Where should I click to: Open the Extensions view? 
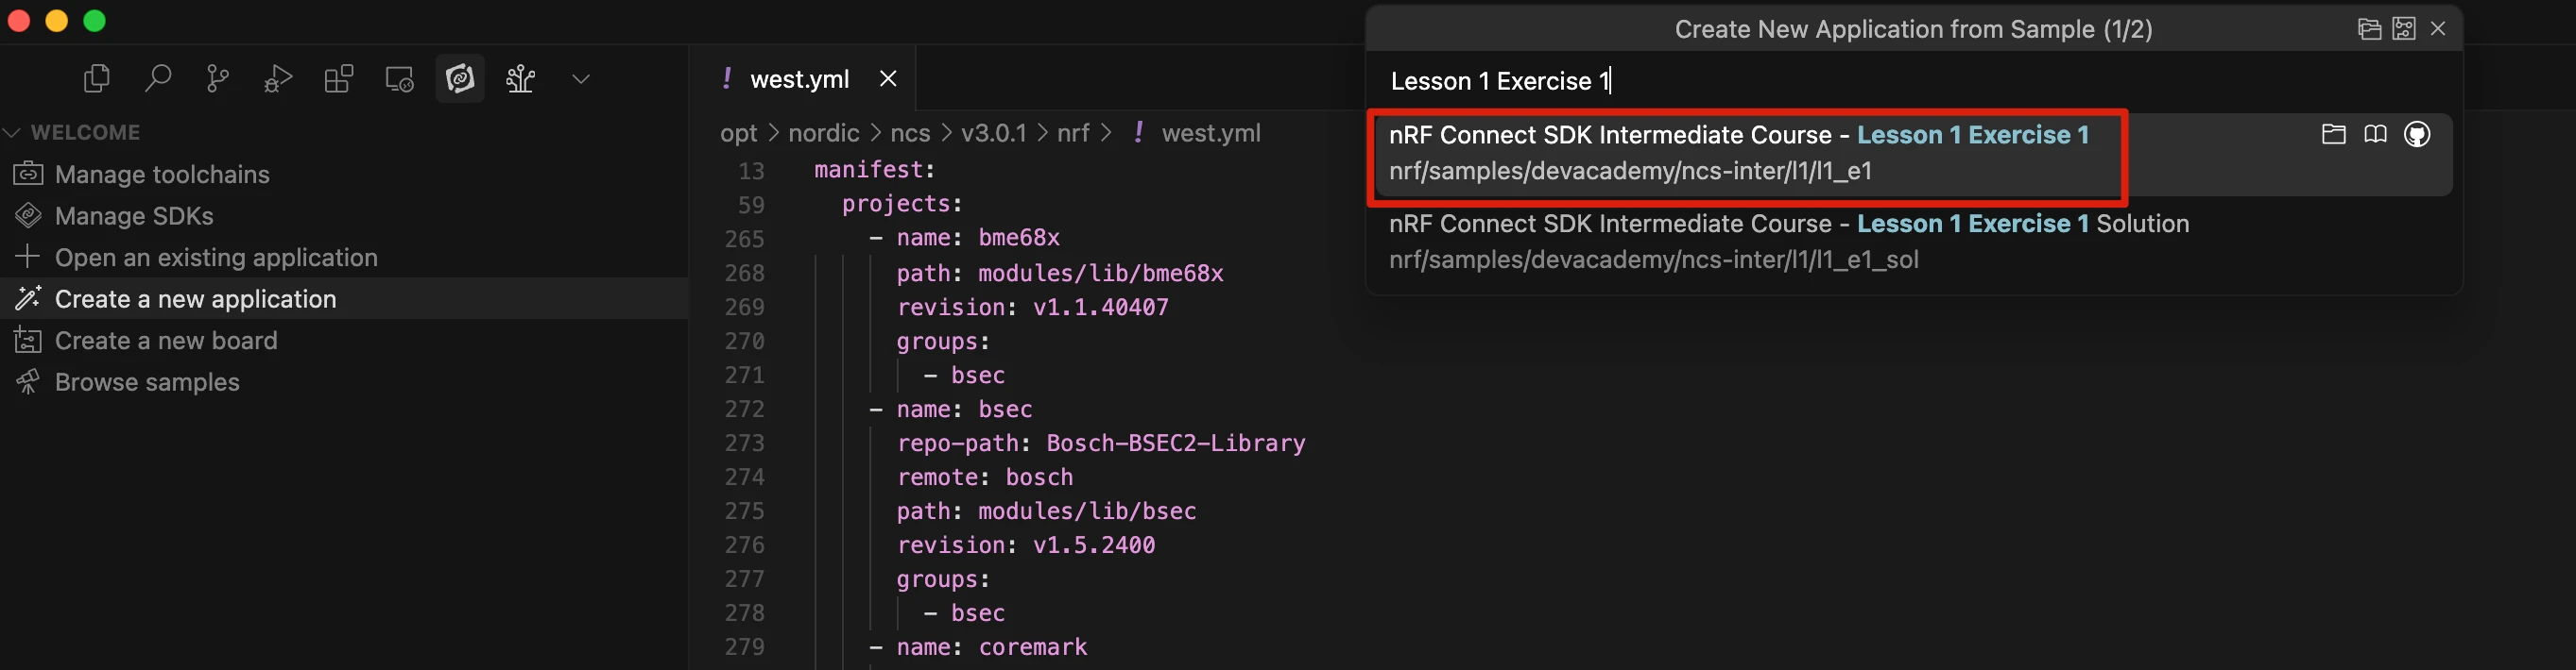(x=339, y=79)
